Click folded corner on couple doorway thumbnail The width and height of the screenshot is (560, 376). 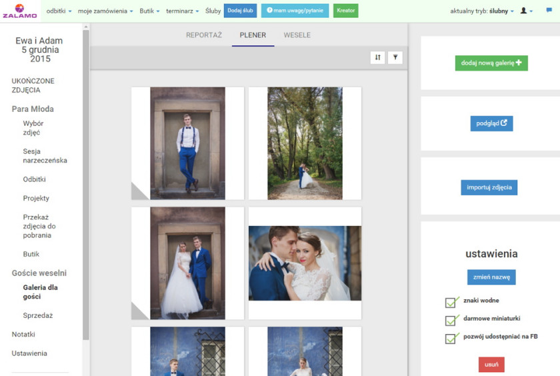139,311
